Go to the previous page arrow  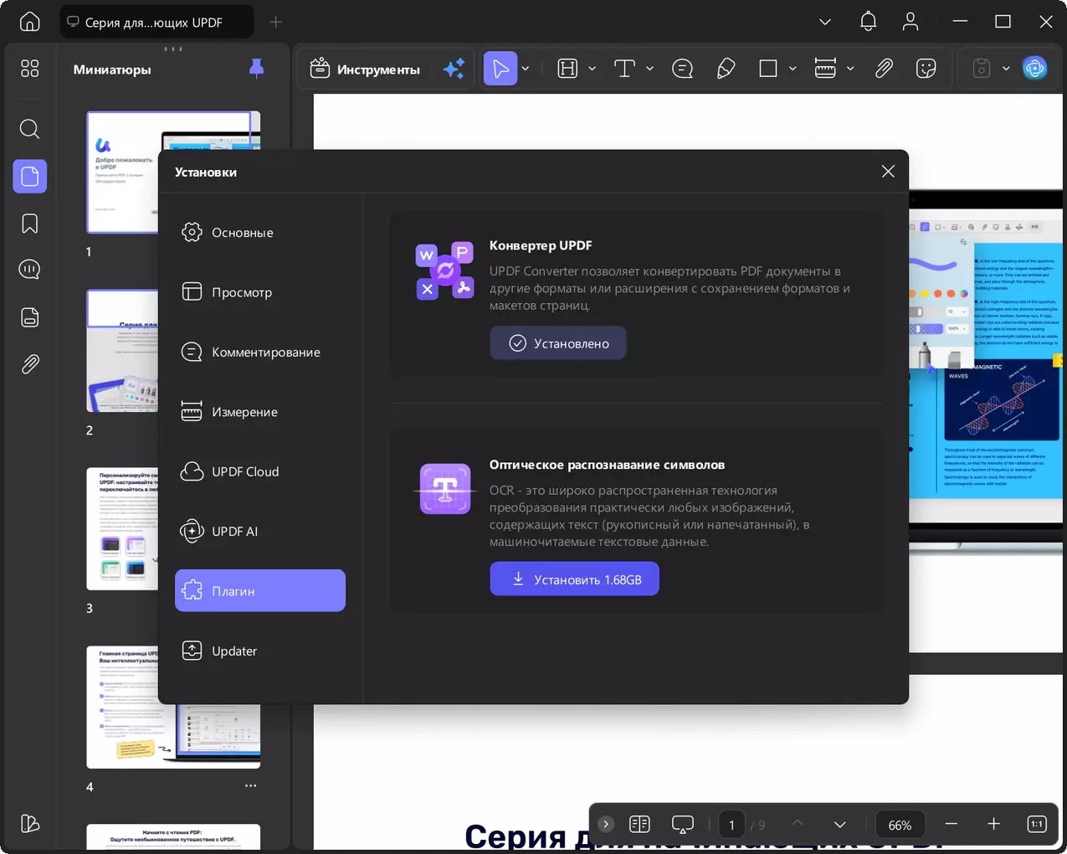click(x=798, y=825)
